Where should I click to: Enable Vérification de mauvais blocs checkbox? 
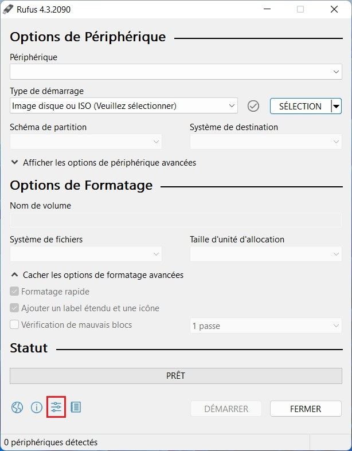pyautogui.click(x=15, y=325)
